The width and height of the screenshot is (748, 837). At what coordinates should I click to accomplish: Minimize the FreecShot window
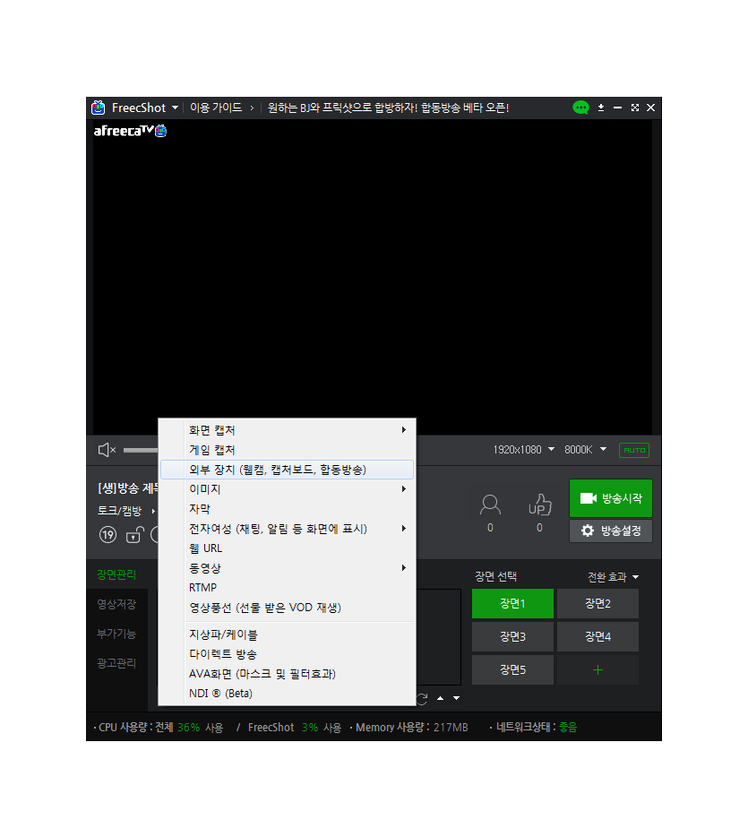click(618, 108)
